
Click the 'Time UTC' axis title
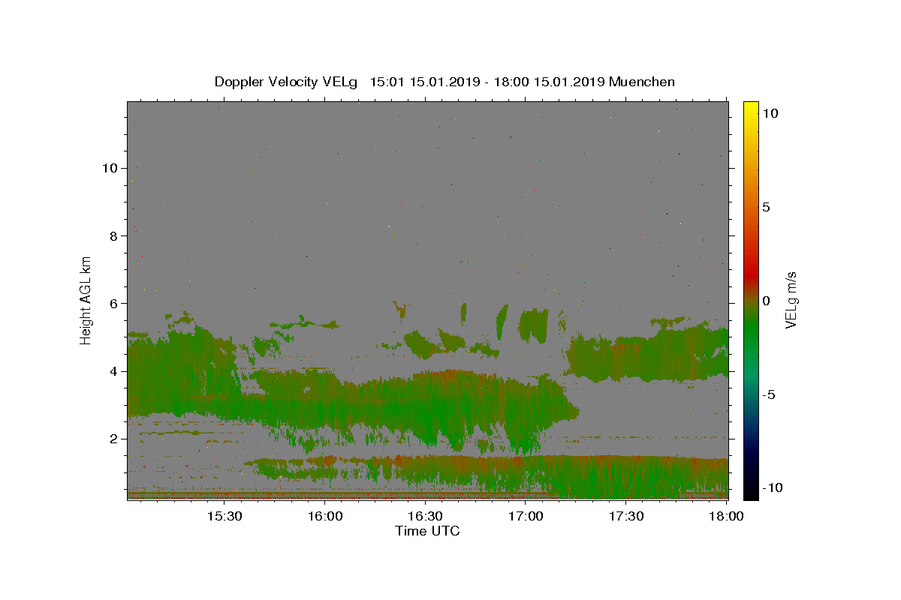(427, 531)
